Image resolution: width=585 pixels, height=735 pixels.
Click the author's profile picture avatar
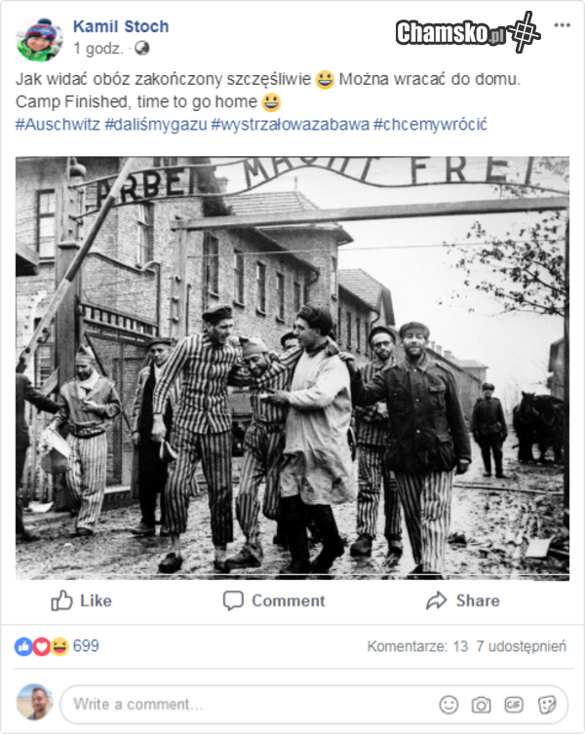(39, 39)
